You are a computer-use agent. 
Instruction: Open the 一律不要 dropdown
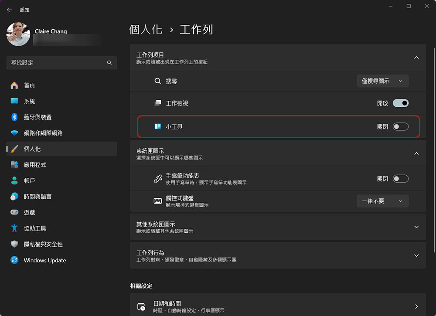[x=383, y=201]
